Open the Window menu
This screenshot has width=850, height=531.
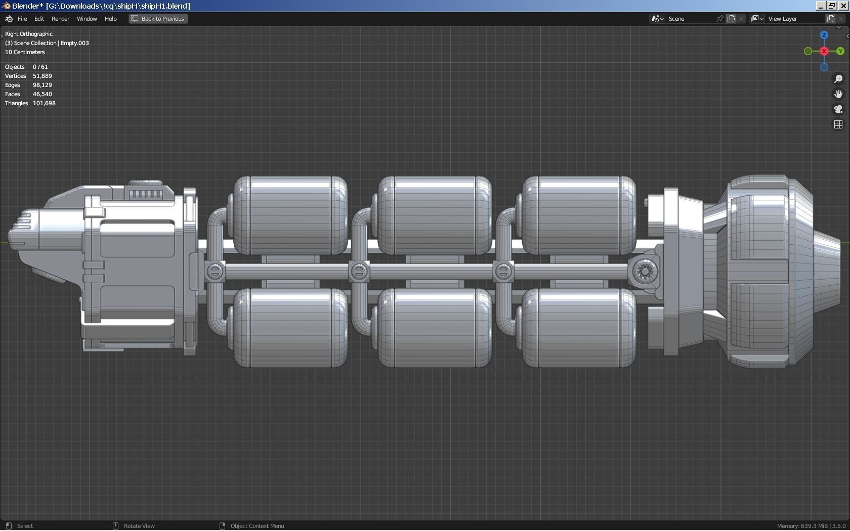click(x=87, y=19)
